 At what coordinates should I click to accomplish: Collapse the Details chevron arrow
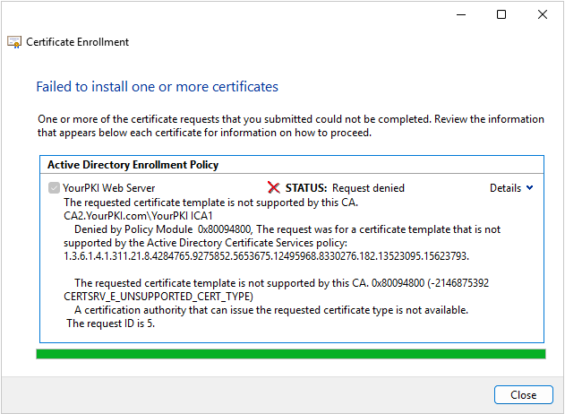(529, 187)
